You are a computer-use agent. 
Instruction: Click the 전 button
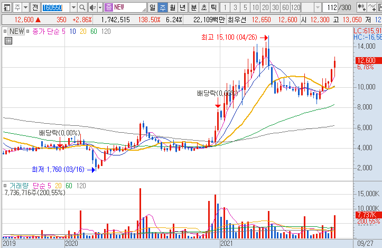35,7
